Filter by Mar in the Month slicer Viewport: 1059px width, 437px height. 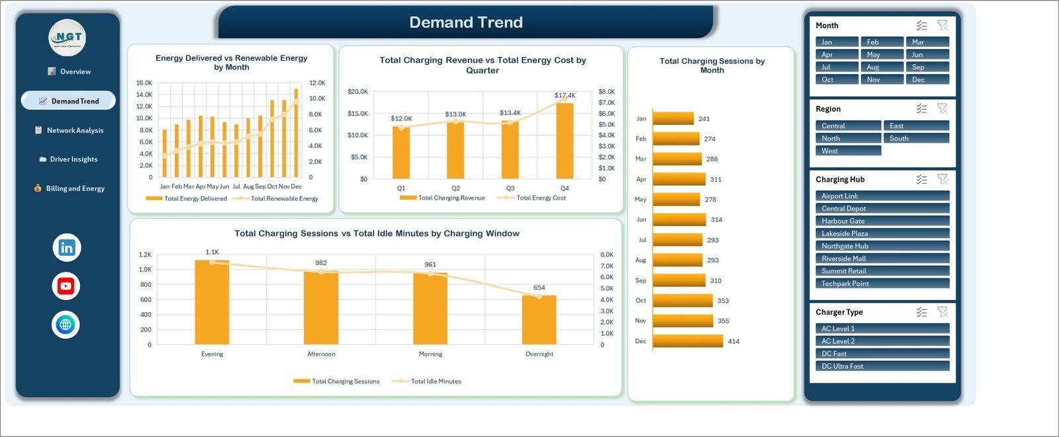(927, 42)
